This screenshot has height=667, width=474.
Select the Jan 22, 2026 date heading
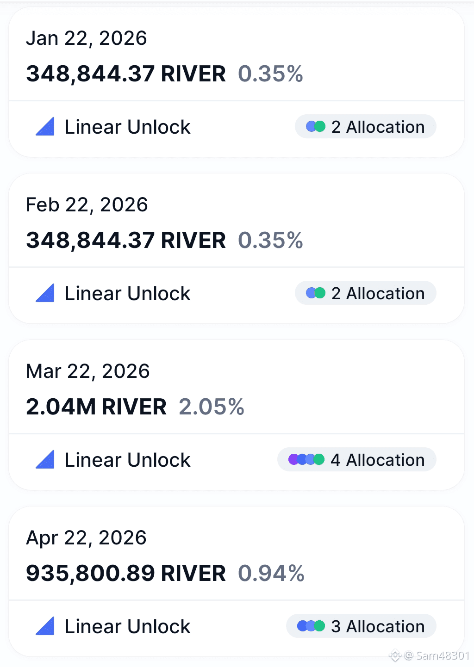pyautogui.click(x=87, y=38)
